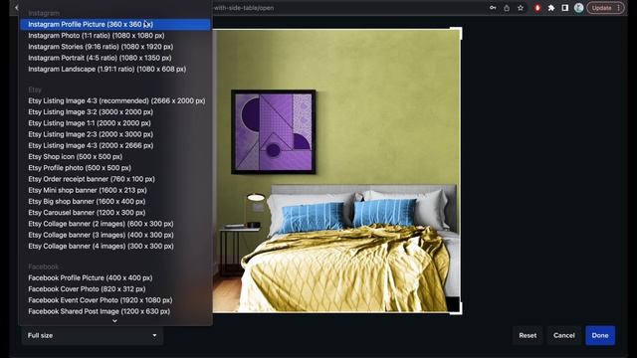Open the password key icon
This screenshot has width=637, height=358.
tap(493, 8)
